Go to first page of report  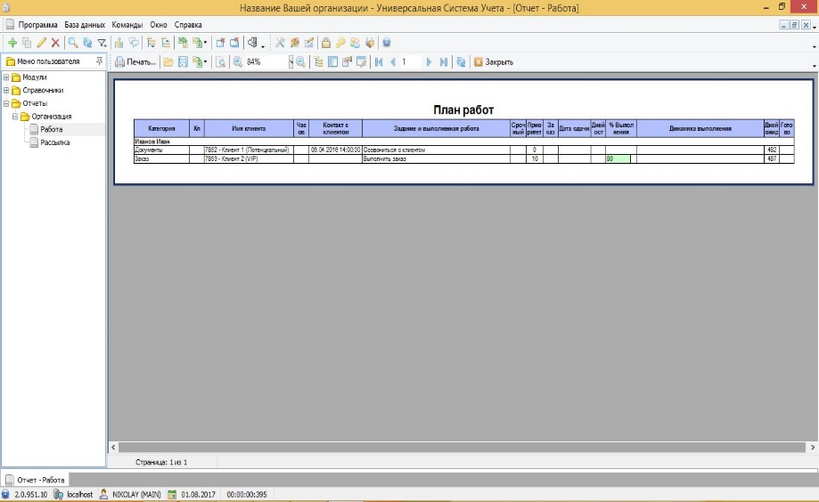(380, 62)
